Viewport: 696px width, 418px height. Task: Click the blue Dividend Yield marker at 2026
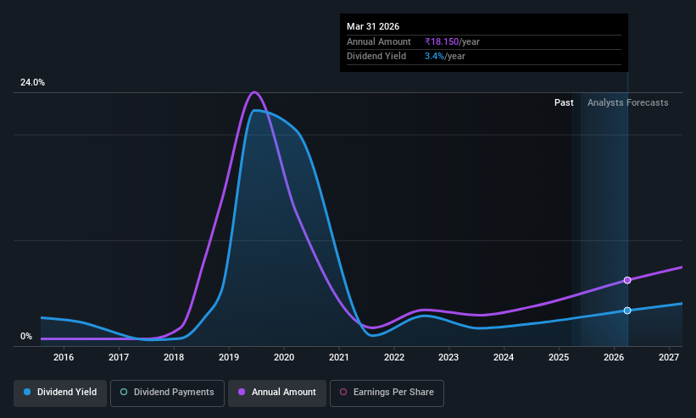point(627,311)
